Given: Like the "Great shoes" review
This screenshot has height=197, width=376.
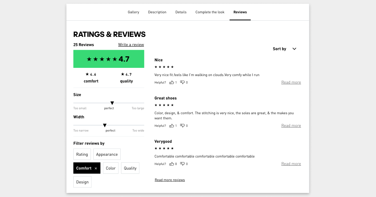Looking at the screenshot, I should (172, 126).
